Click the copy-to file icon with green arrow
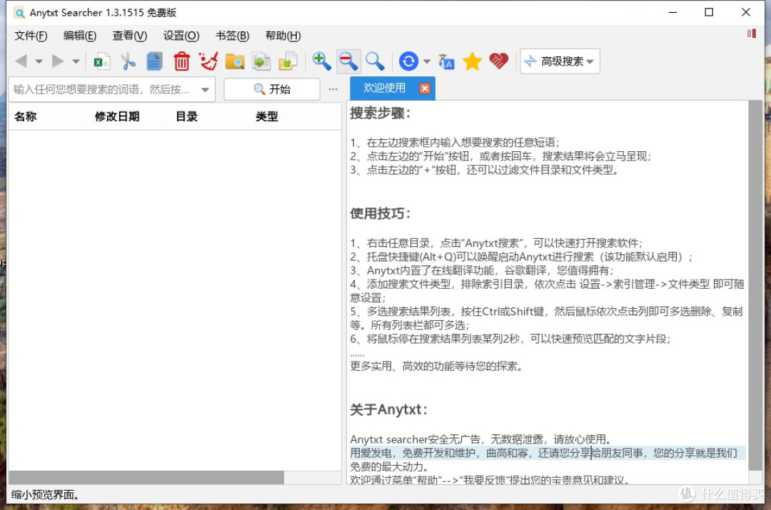 261,61
